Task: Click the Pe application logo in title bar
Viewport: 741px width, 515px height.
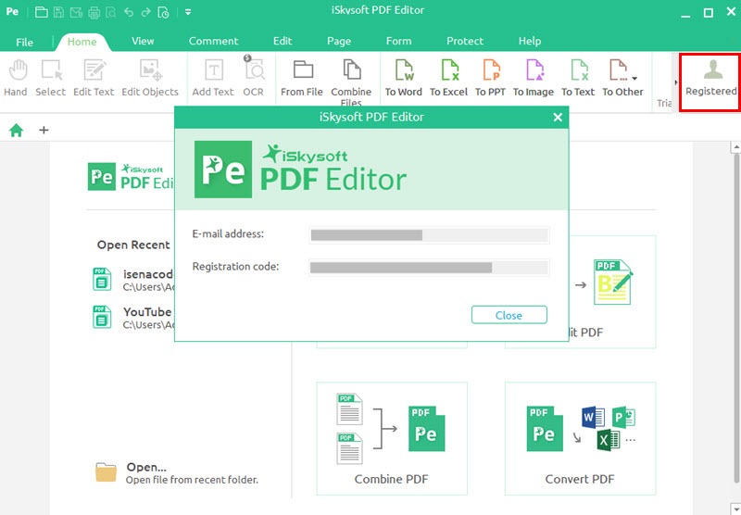Action: coord(12,12)
